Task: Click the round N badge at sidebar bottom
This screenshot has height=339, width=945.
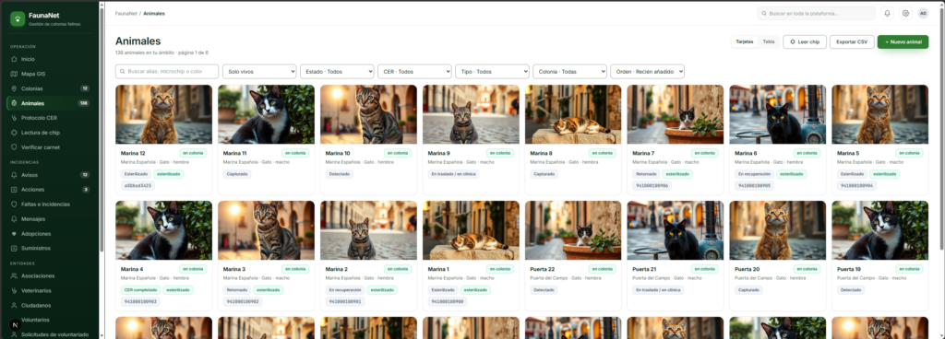Action: (15, 324)
